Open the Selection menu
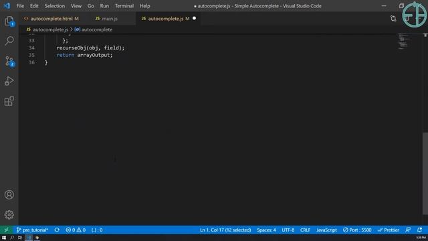 55,6
